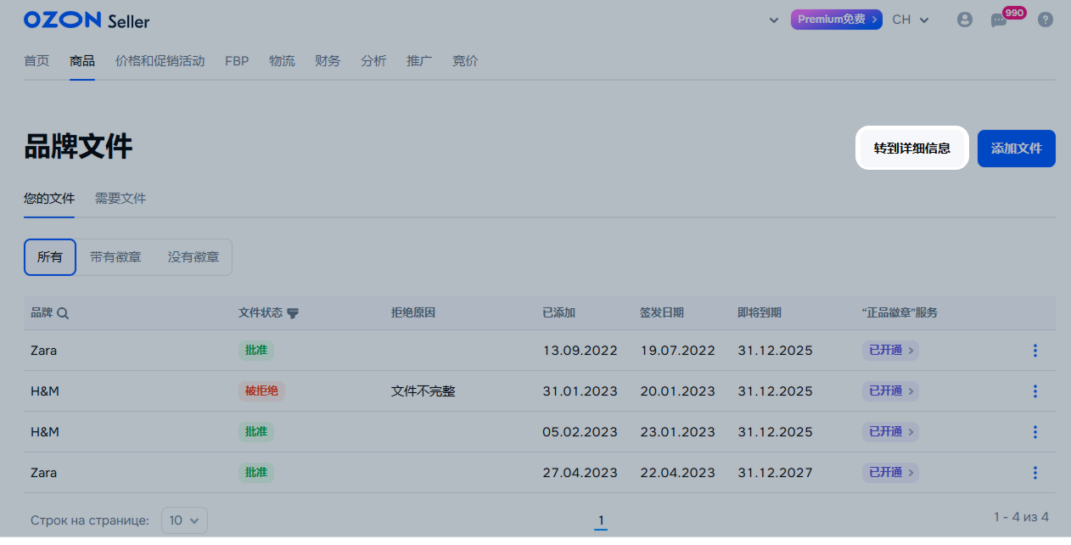Click the 1 - 4 из 4 counter
Screen dimensions: 1071x545
1022,517
